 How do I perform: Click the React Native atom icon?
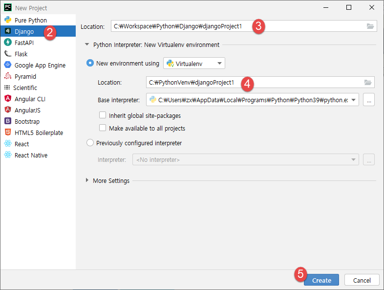point(8,155)
